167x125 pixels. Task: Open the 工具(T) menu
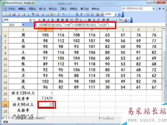pos(63,9)
